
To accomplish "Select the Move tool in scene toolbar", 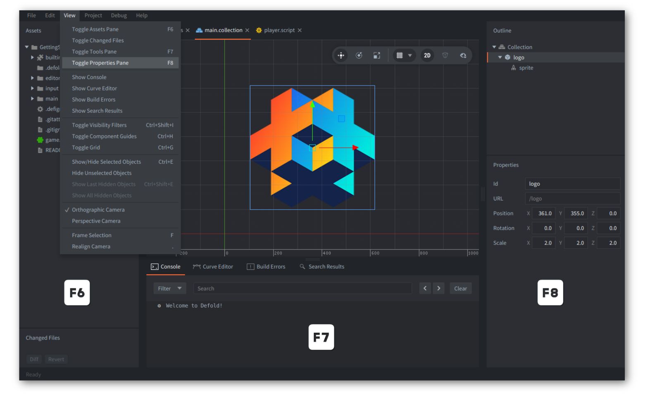I will 341,55.
